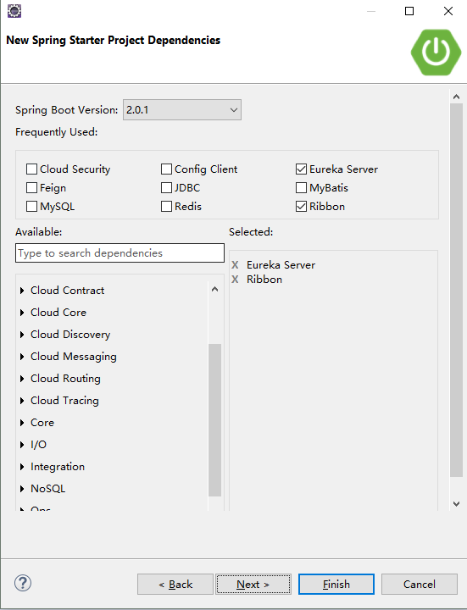Image resolution: width=467 pixels, height=610 pixels.
Task: Select Ribbon in the Selected list
Action: coord(264,280)
